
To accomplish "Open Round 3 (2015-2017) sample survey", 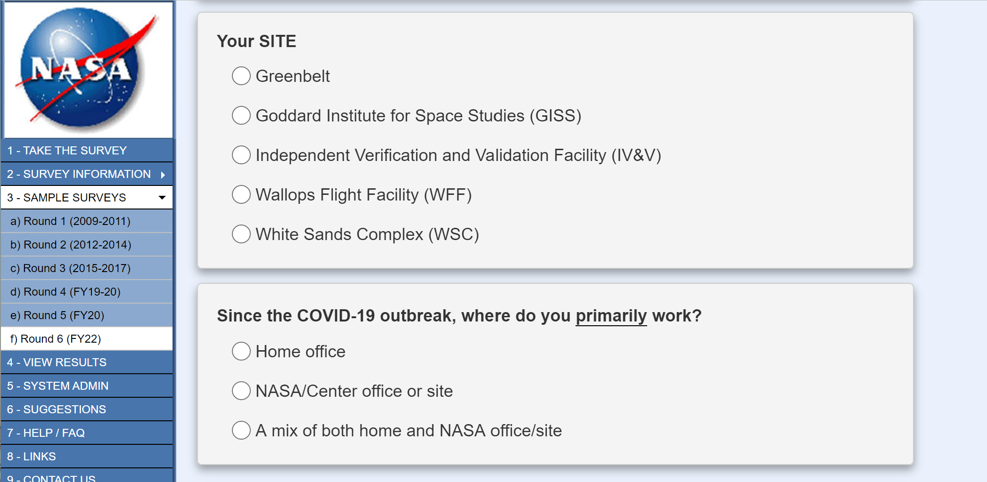I will (x=70, y=268).
